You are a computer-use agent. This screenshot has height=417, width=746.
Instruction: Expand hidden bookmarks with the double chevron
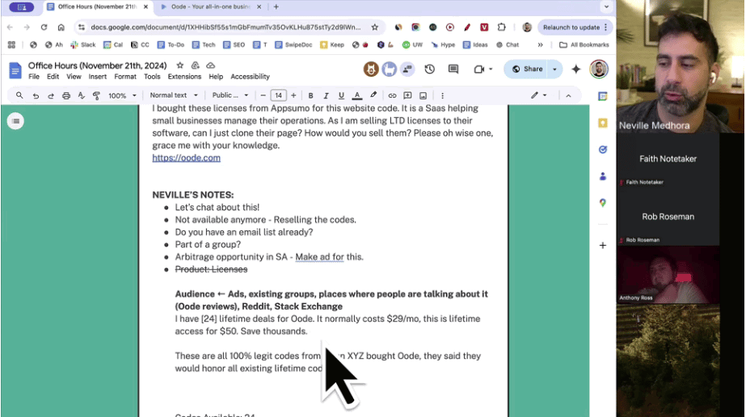pos(540,44)
